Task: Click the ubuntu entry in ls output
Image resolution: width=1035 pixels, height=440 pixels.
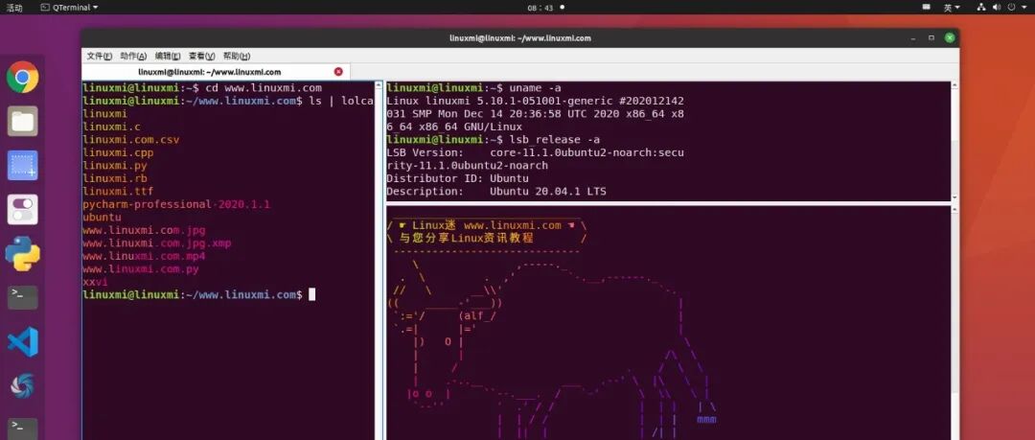Action: click(x=103, y=218)
